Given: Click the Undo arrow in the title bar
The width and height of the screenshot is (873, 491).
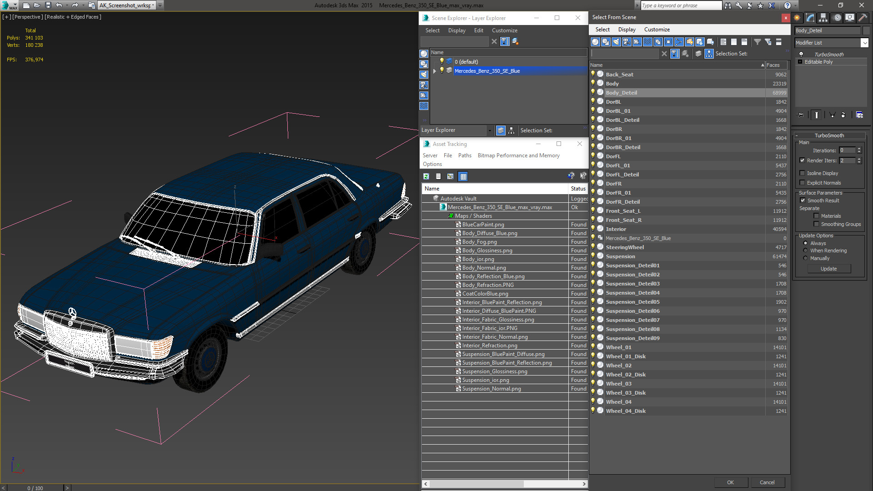Looking at the screenshot, I should (x=59, y=5).
